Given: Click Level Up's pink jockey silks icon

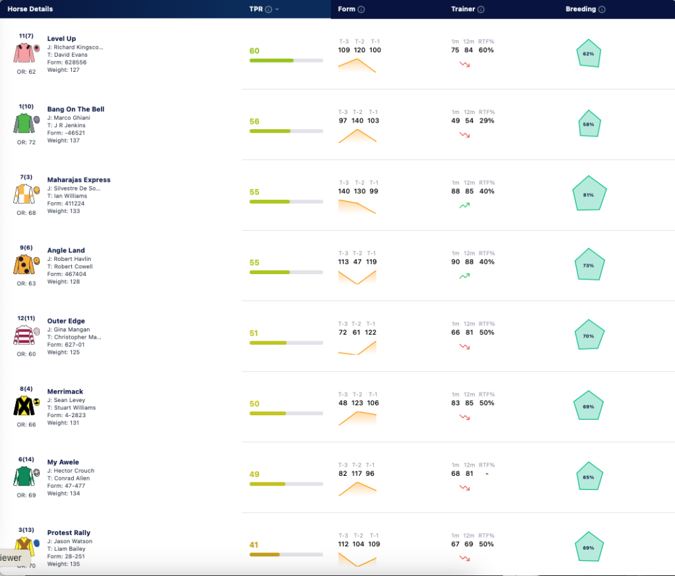Looking at the screenshot, I should [x=24, y=53].
